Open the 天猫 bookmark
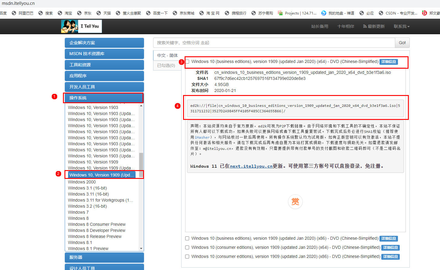This screenshot has width=440, height=270. pyautogui.click(x=104, y=13)
